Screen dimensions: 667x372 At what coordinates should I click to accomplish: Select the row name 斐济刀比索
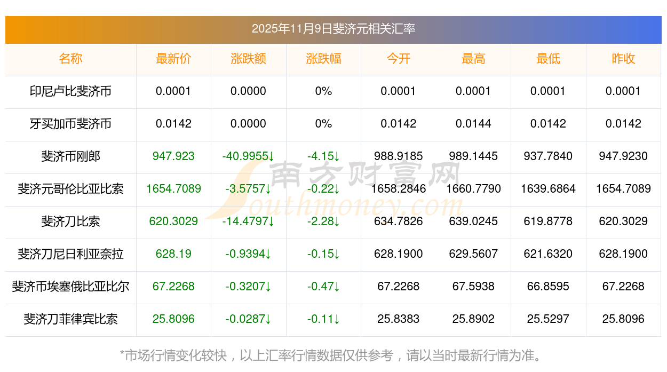(70, 221)
